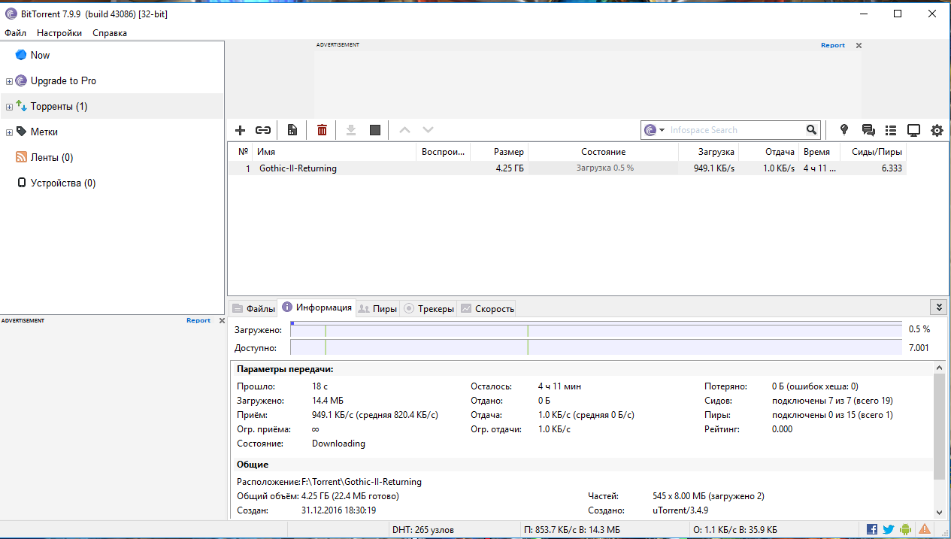Click the Start Torrent download arrow icon

pyautogui.click(x=350, y=130)
